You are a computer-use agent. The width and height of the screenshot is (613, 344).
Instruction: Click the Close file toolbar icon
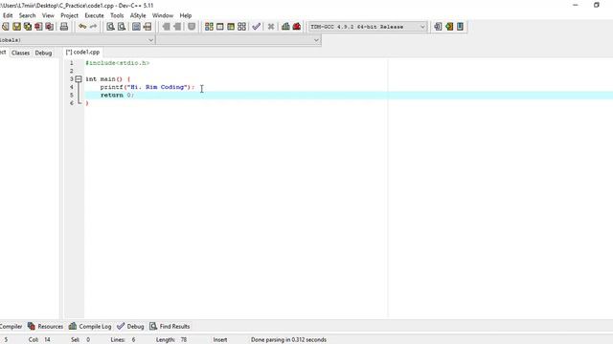pos(38,27)
